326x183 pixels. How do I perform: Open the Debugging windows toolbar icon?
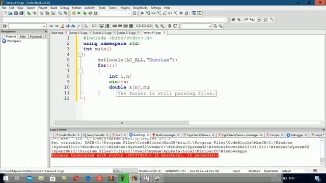click(194, 13)
